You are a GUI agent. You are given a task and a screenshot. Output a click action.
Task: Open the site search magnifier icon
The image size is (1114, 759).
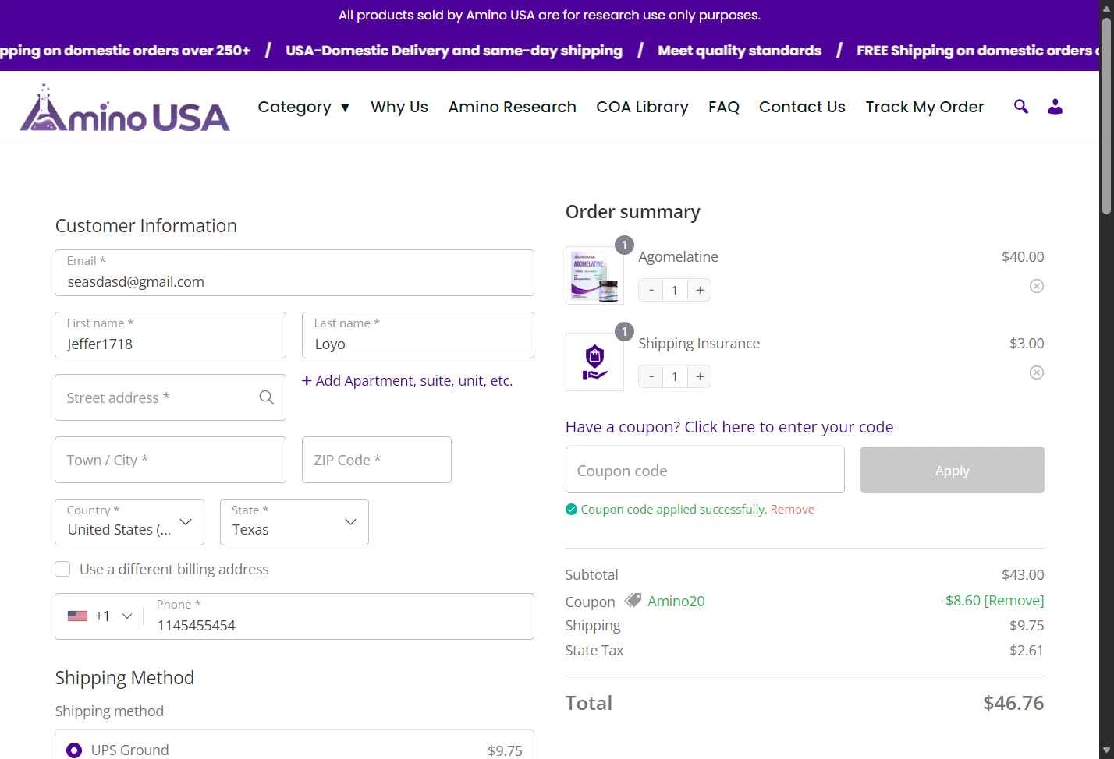(x=1020, y=107)
